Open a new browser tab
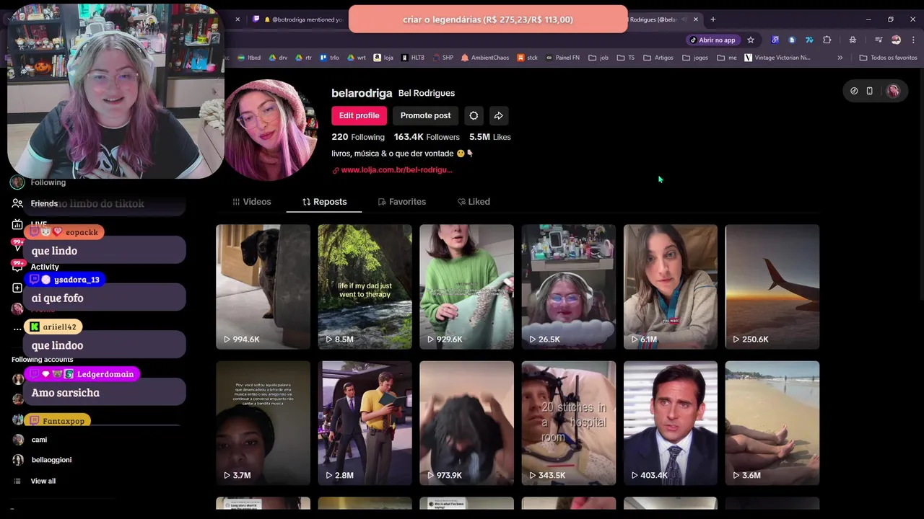Screen dimensions: 924x519 coord(712,19)
